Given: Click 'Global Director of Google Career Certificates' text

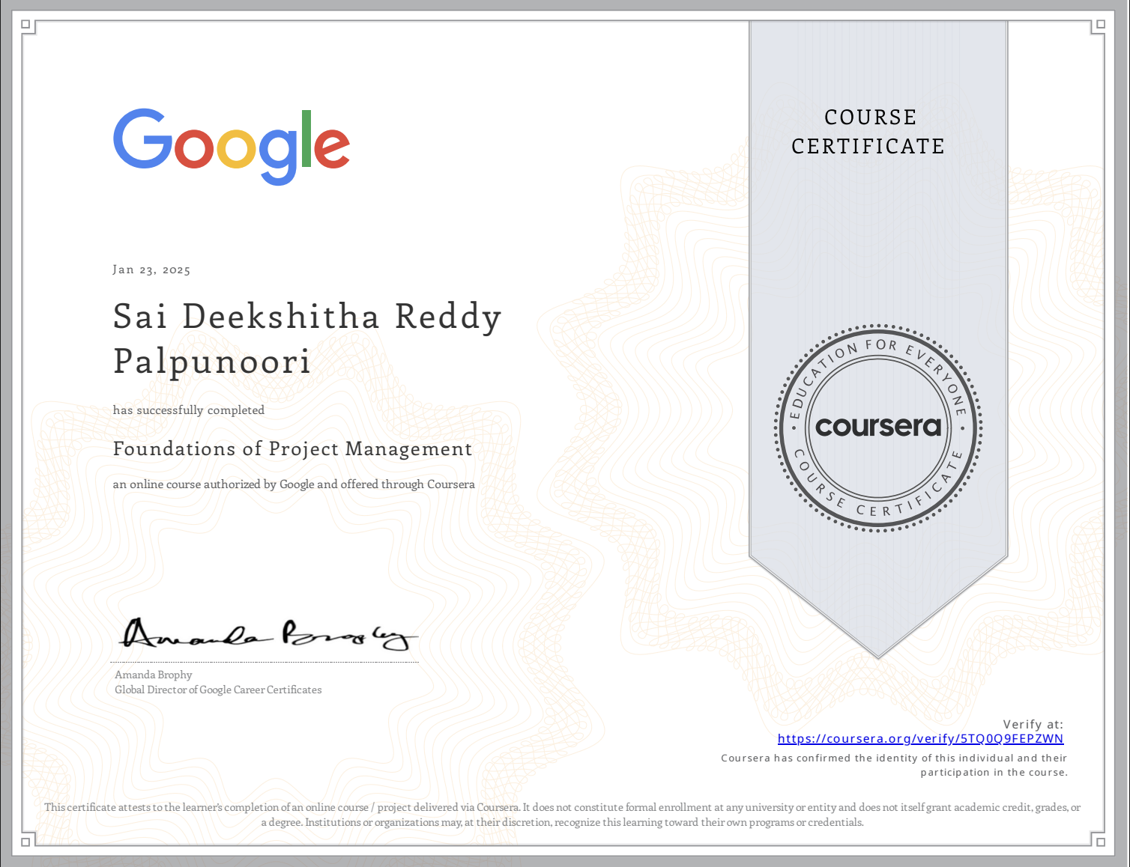Looking at the screenshot, I should click(218, 690).
